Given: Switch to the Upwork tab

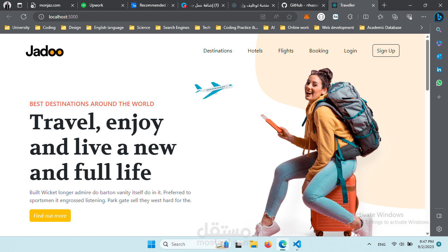Looking at the screenshot, I should point(103,5).
